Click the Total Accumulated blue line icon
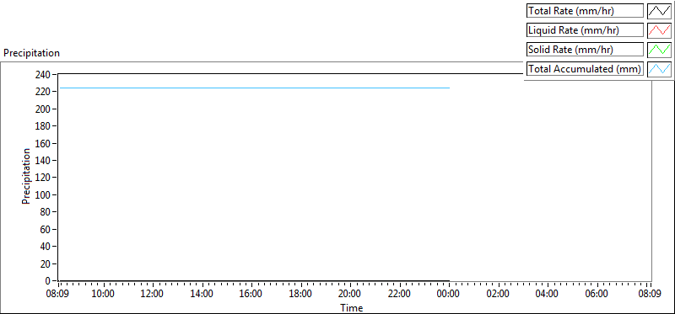 pos(659,69)
